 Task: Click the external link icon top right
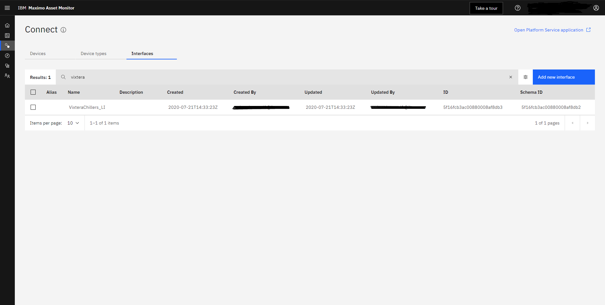588,30
